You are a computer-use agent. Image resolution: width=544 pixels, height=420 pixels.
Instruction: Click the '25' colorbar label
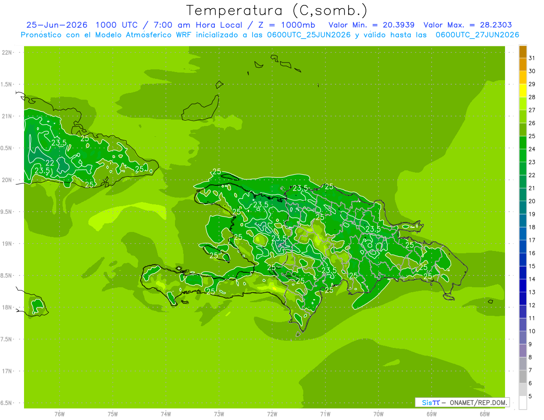click(x=532, y=136)
